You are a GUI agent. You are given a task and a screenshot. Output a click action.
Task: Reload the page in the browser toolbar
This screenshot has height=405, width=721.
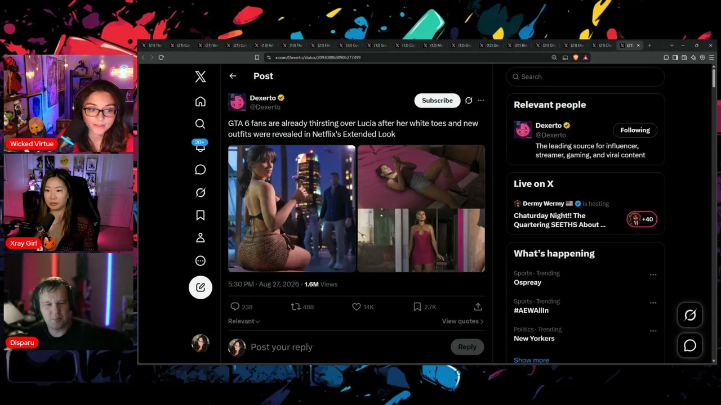point(161,57)
